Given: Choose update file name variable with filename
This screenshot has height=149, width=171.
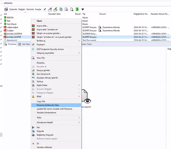Looking at the screenshot, I should tap(56, 109).
